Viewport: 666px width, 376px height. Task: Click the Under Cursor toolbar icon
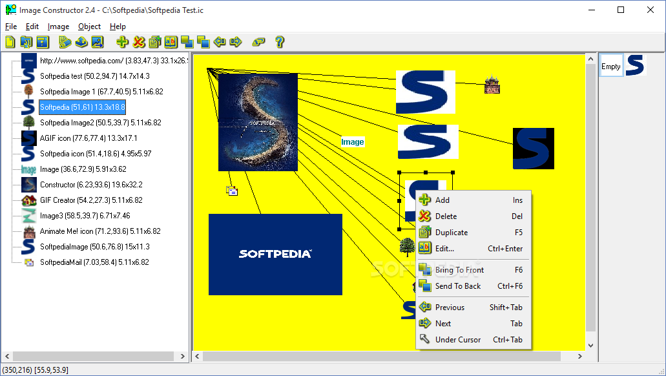(258, 41)
